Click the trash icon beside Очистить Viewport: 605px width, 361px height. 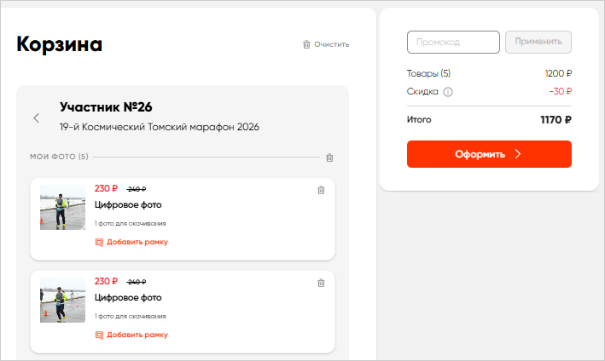point(306,44)
